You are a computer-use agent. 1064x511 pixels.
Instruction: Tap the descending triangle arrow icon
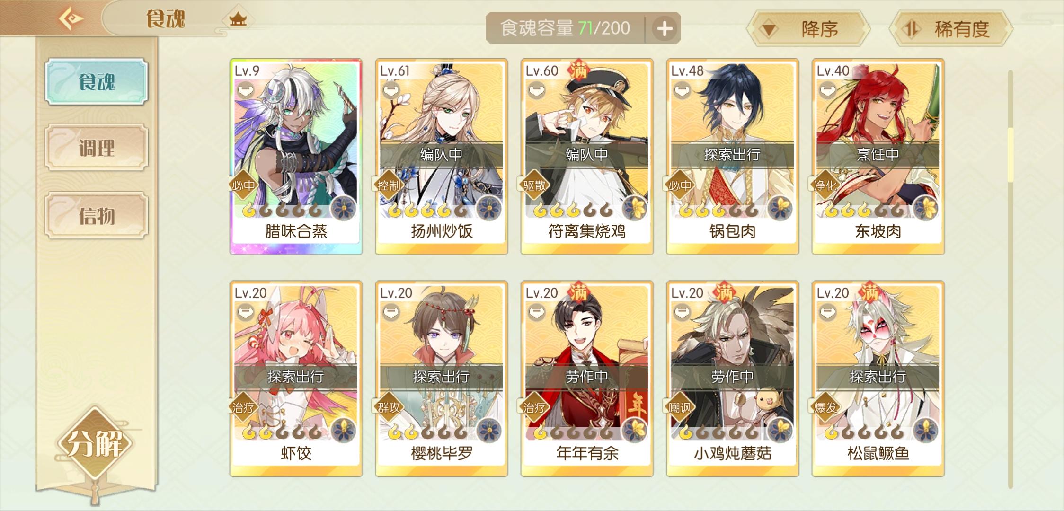(x=769, y=30)
